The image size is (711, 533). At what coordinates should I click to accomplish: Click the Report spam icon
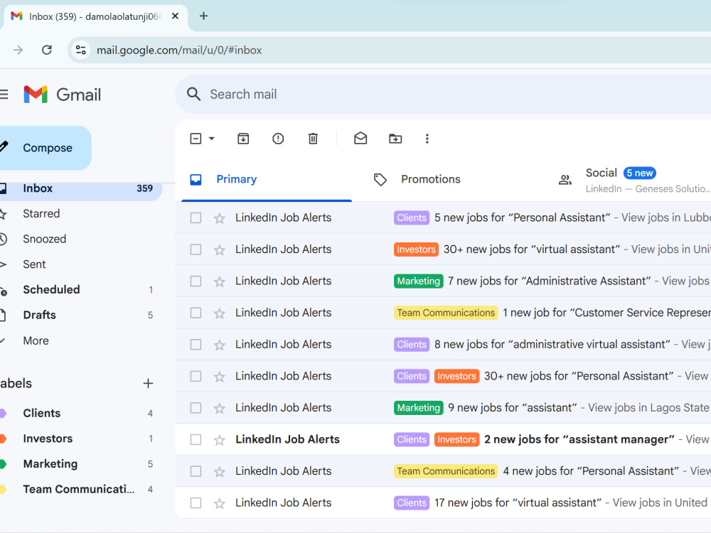tap(278, 139)
